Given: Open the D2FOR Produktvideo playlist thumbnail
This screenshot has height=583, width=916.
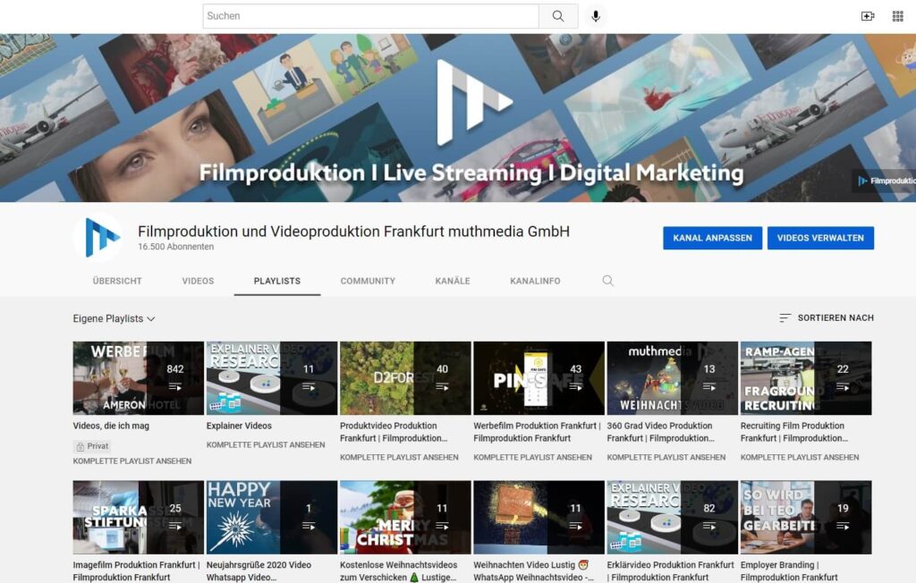Looking at the screenshot, I should click(405, 378).
